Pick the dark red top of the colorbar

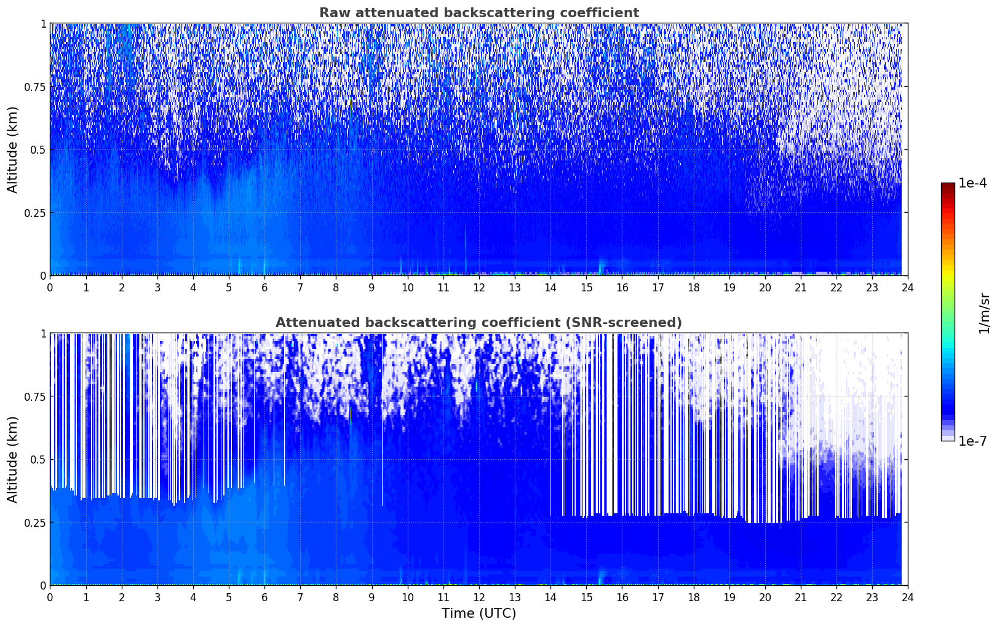tap(948, 186)
